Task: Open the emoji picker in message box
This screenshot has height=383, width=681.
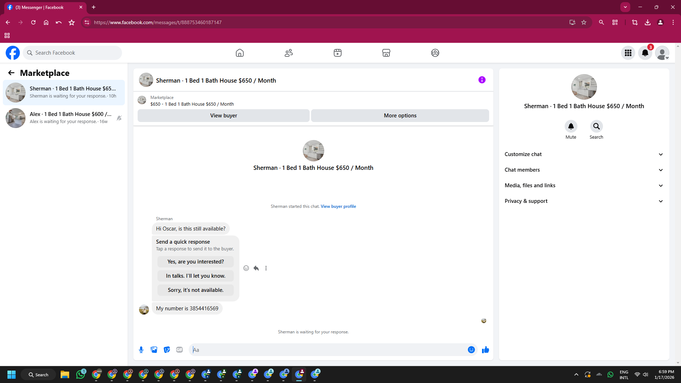Action: (471, 350)
